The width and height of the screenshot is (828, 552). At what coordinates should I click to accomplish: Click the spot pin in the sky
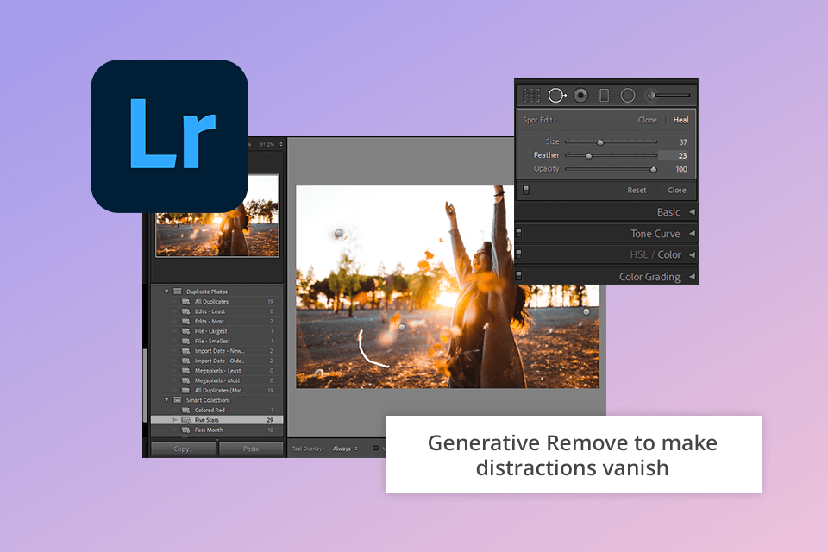coord(339,233)
